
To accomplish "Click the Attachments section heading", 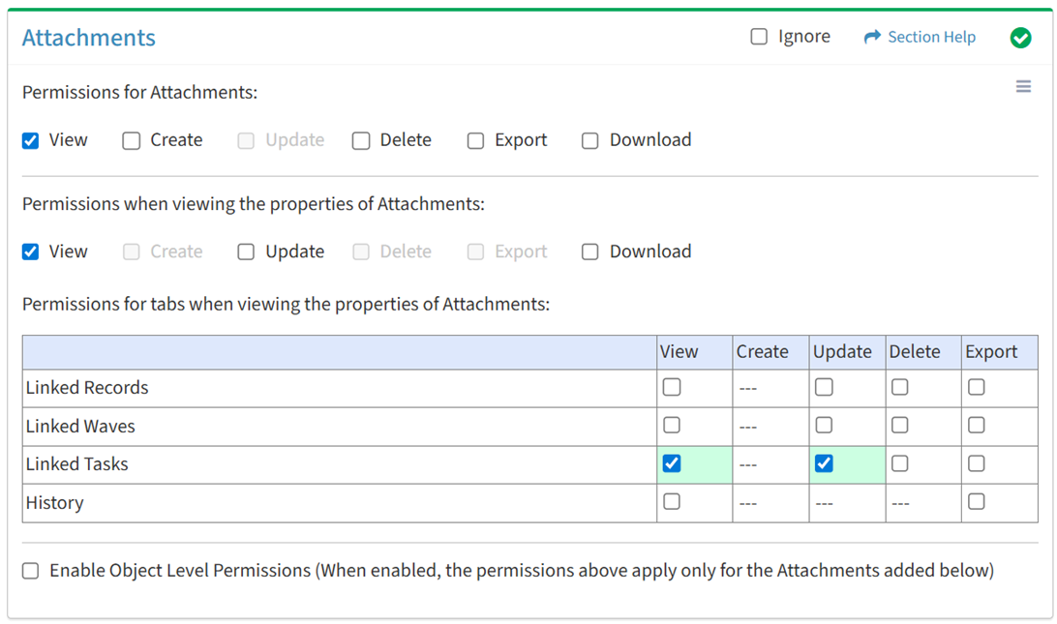I will (x=88, y=38).
